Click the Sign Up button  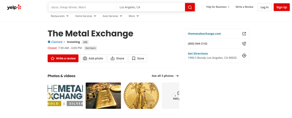coord(281,7)
